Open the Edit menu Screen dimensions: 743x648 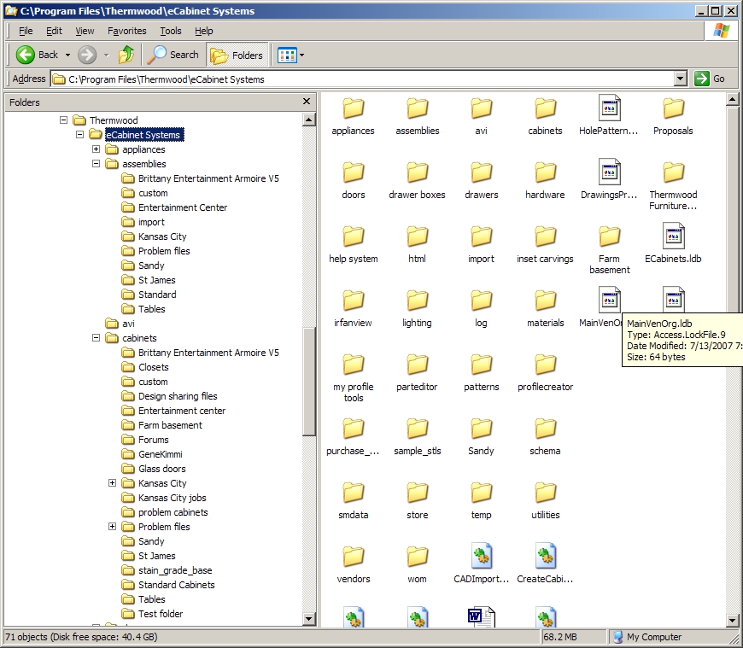[x=54, y=31]
